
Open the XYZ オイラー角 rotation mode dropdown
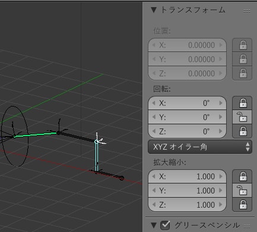tap(200, 147)
